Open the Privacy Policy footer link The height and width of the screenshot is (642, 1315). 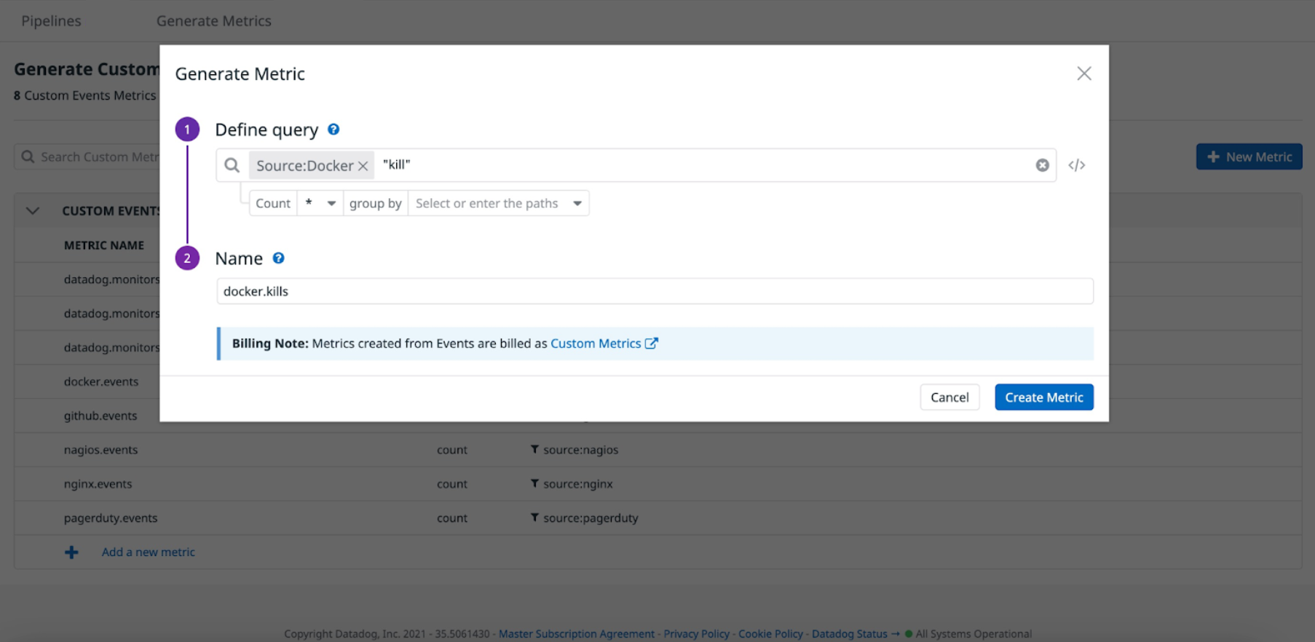[x=696, y=634]
